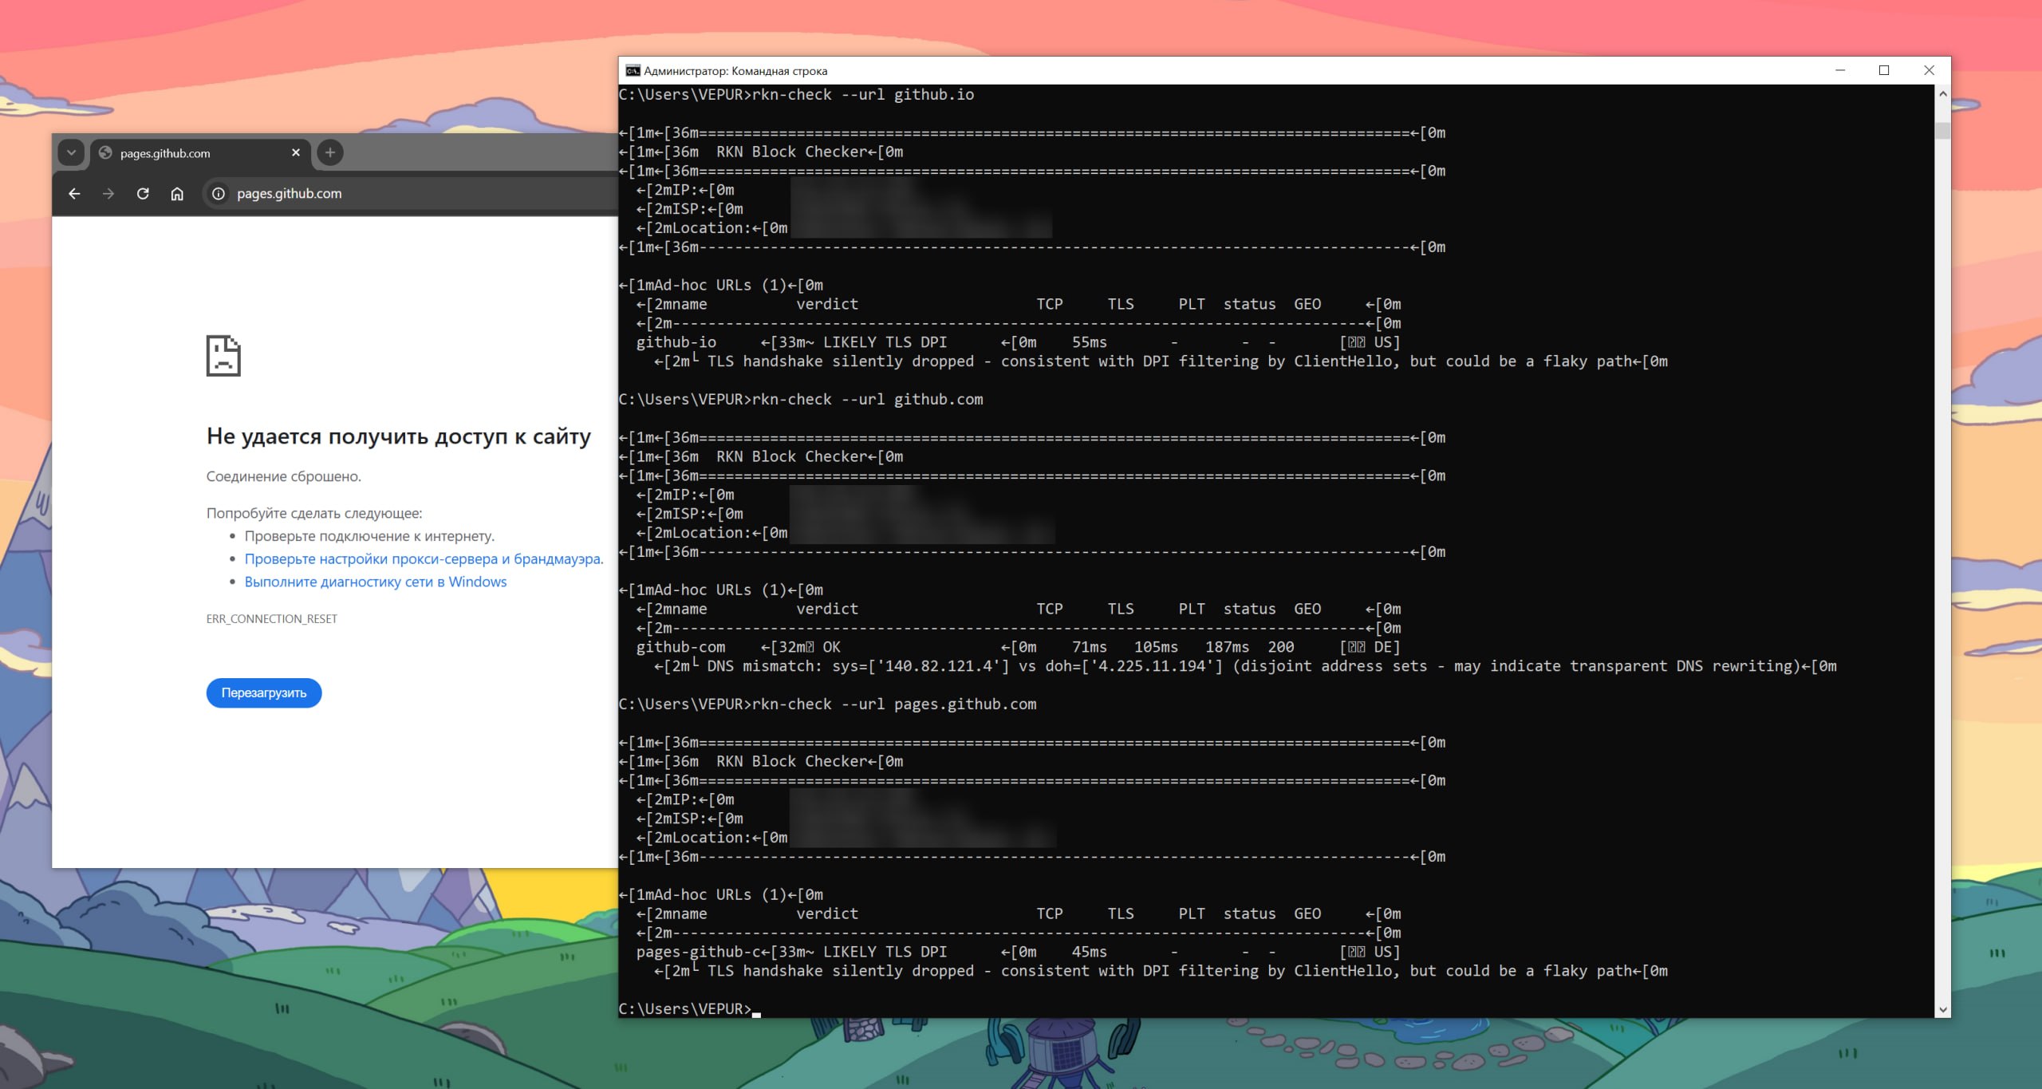Viewport: 2042px width, 1089px height.
Task: Go forward in the browser
Action: 108,194
